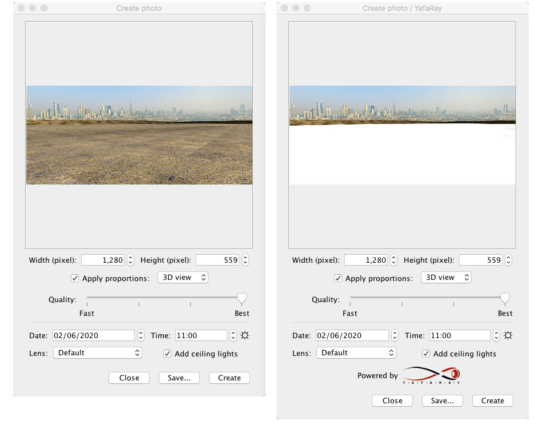Click Quality slider handle in YafaRay window

tap(504, 298)
